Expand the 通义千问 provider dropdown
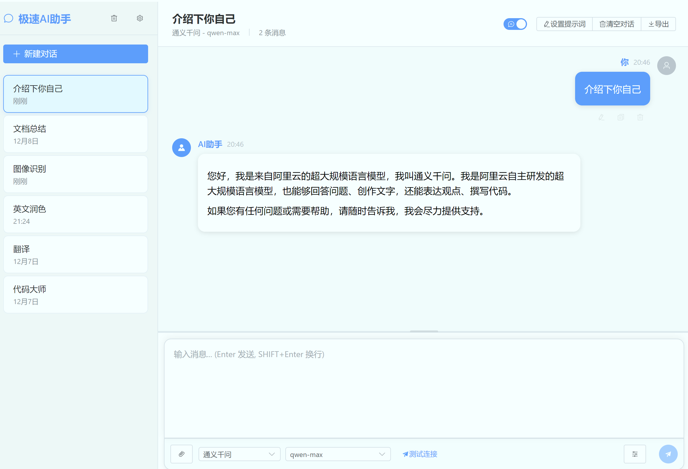Viewport: 688px width, 469px height. click(x=239, y=454)
